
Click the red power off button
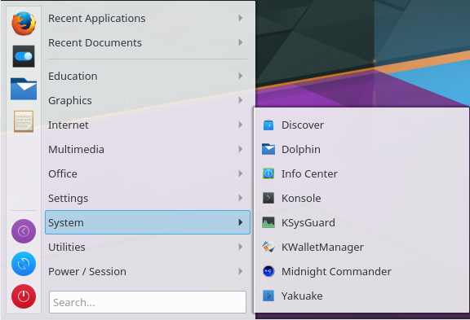(24, 296)
